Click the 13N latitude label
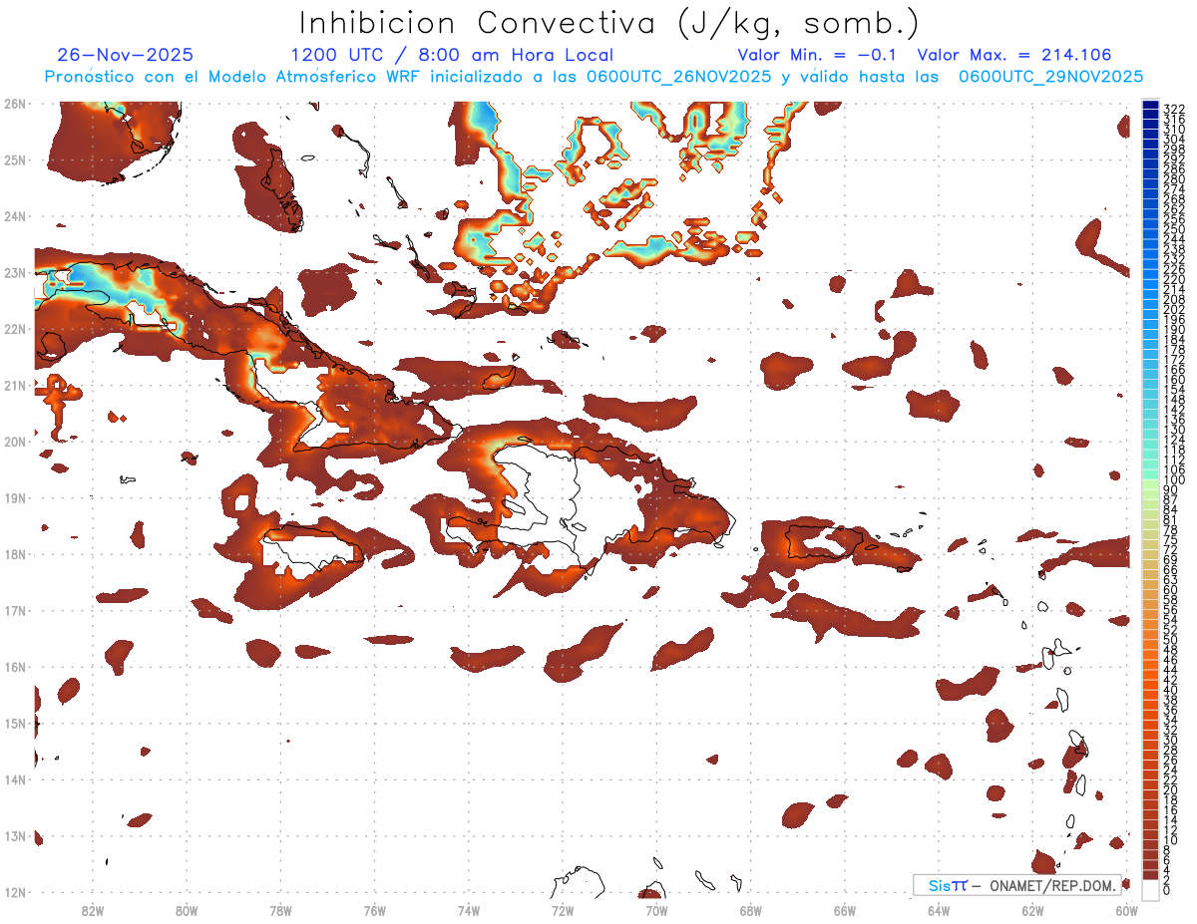The image size is (1197, 924). coord(15,835)
